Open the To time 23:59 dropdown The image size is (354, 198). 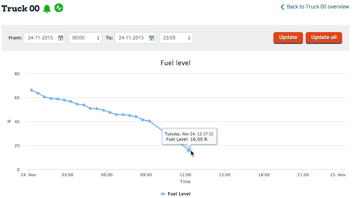(x=176, y=38)
